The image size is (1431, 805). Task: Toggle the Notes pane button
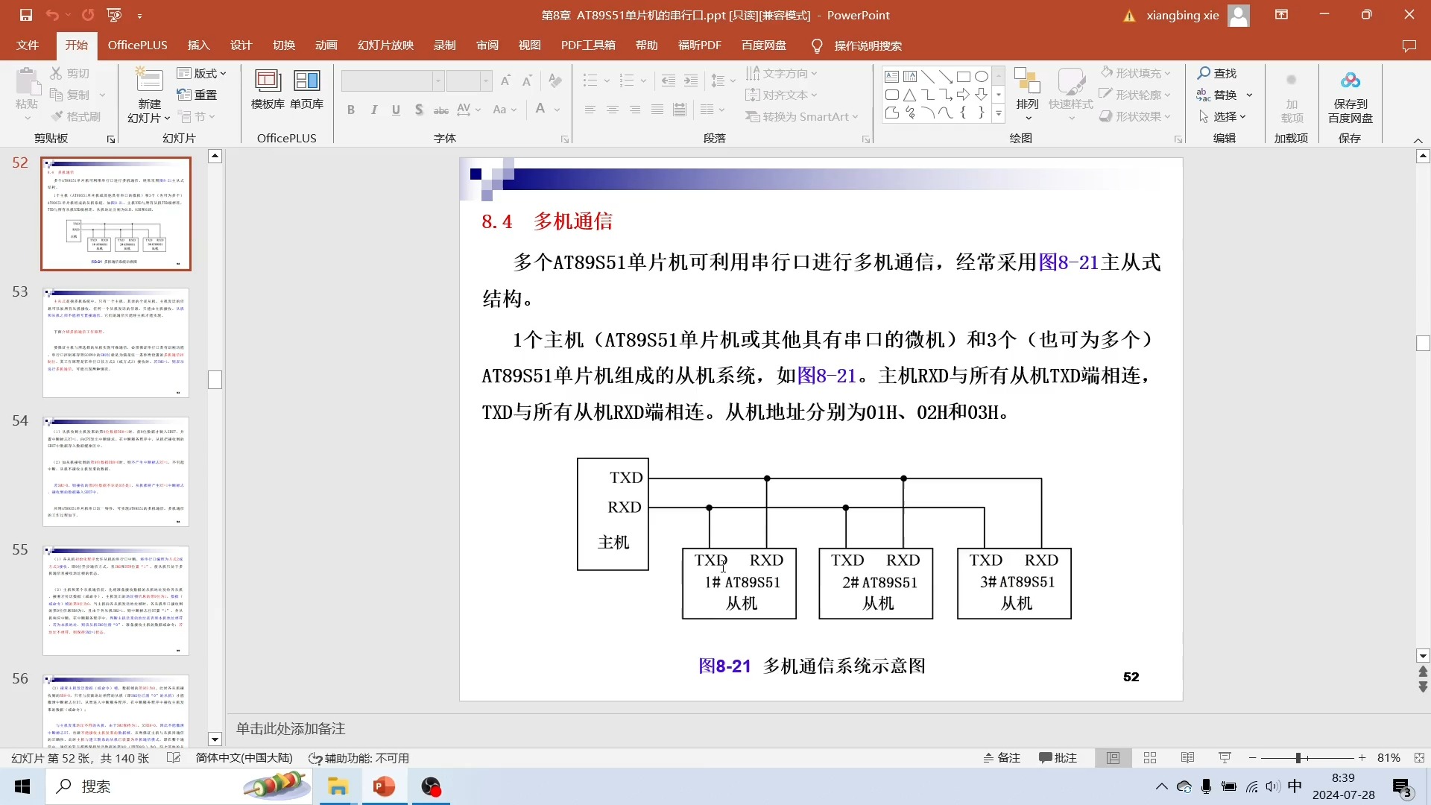click(1002, 758)
